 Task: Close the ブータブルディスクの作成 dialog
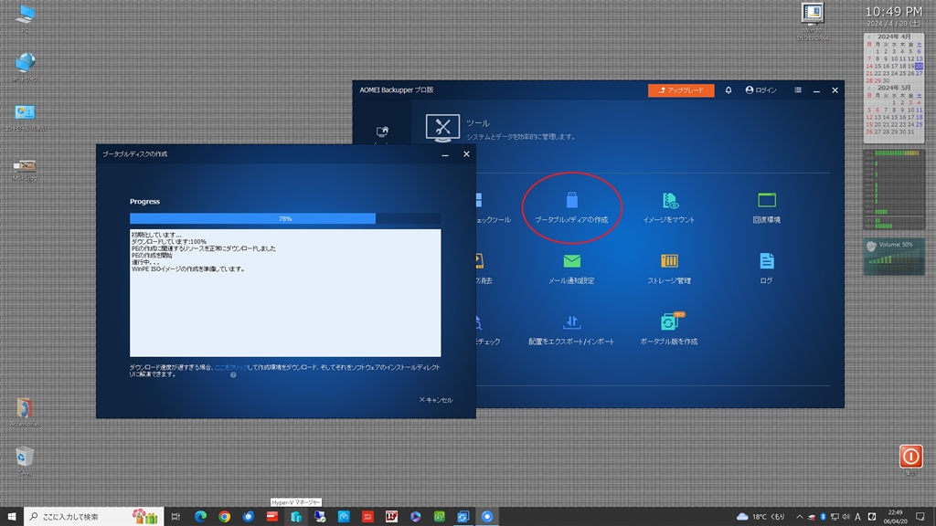tap(466, 154)
